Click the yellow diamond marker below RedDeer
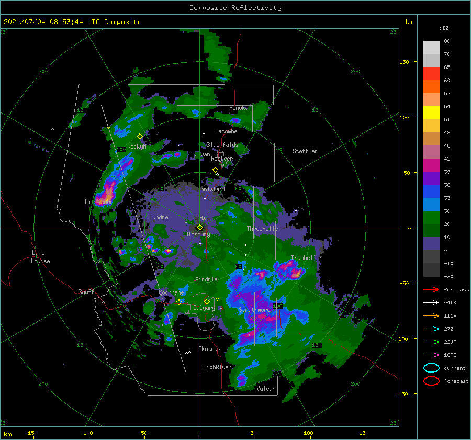 pos(215,170)
